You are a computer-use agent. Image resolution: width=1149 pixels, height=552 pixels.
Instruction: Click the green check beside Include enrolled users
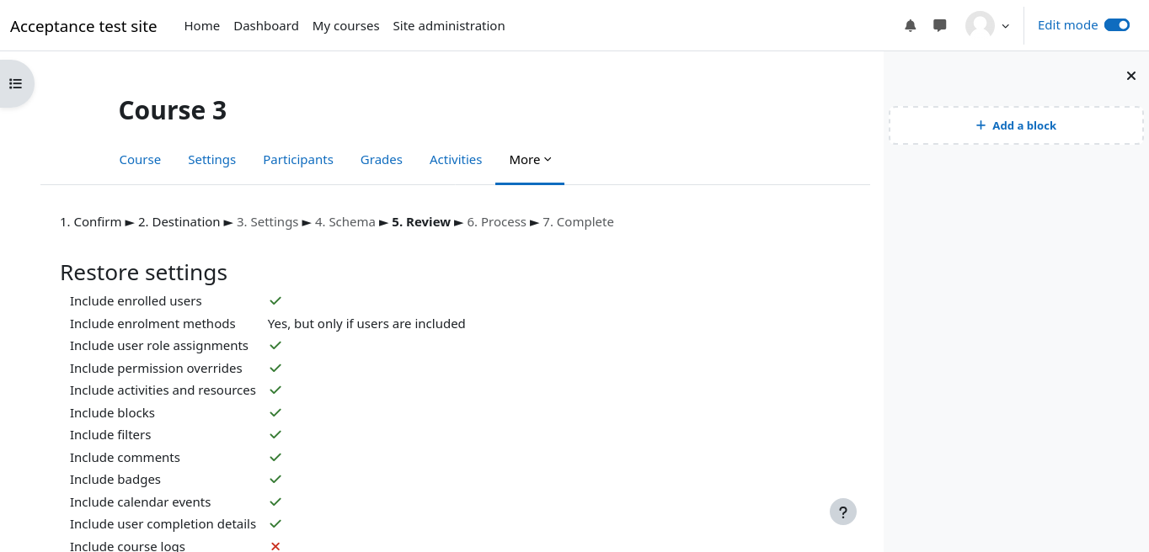275,300
